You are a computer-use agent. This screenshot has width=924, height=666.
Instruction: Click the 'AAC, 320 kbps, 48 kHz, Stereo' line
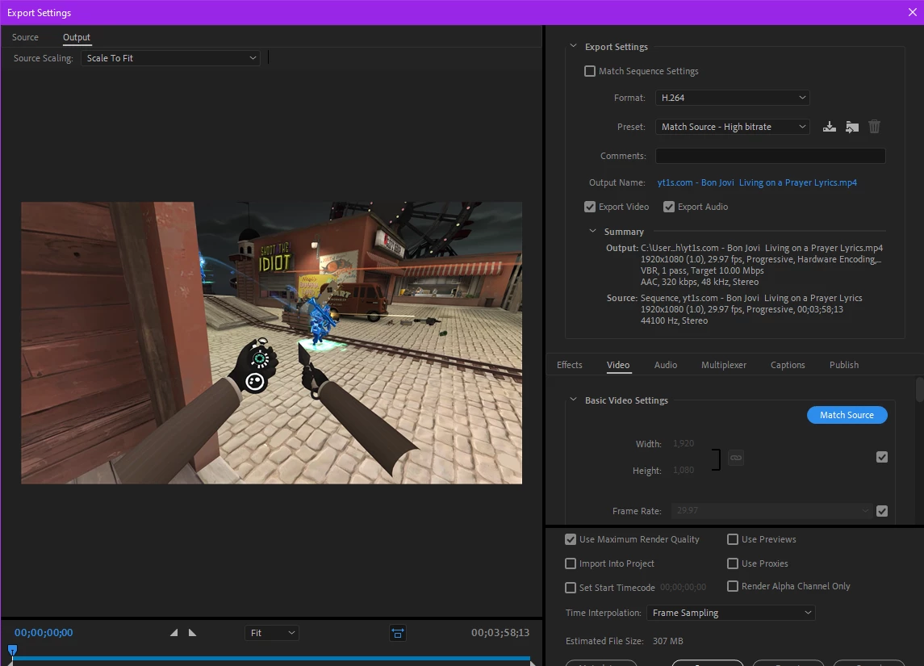point(700,282)
